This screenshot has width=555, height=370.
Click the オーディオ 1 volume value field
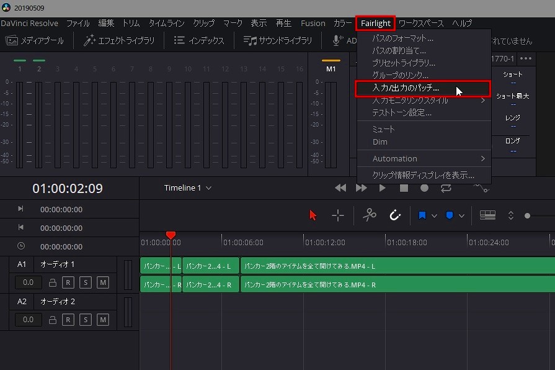[x=29, y=283]
